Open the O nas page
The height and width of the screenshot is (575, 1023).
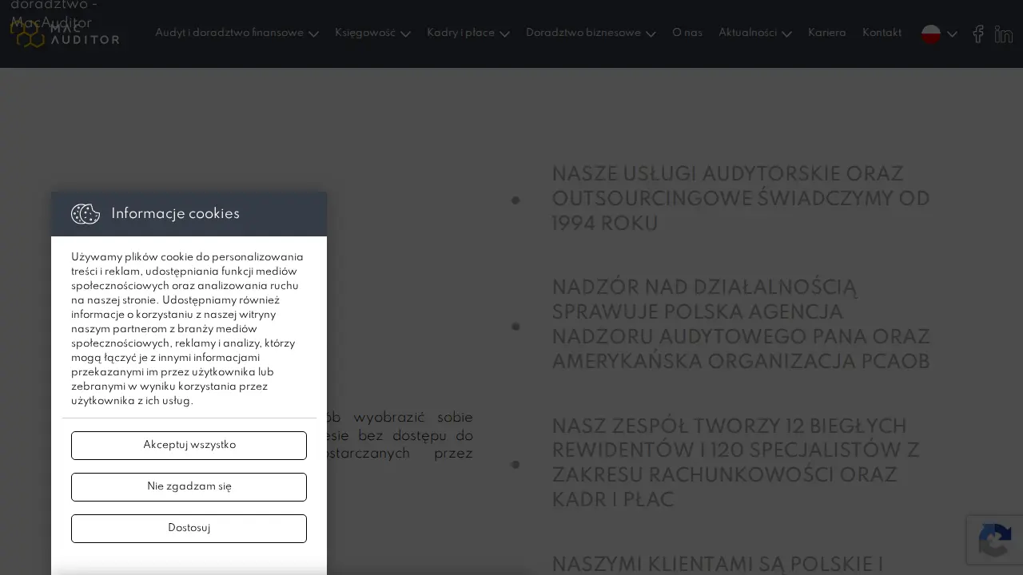687,33
